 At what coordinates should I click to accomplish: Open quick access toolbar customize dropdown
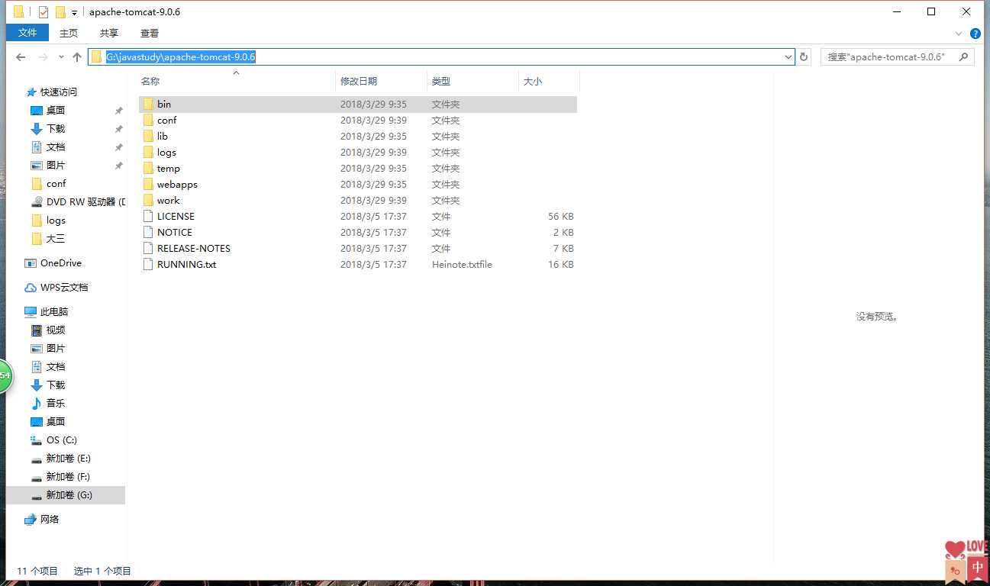(74, 13)
